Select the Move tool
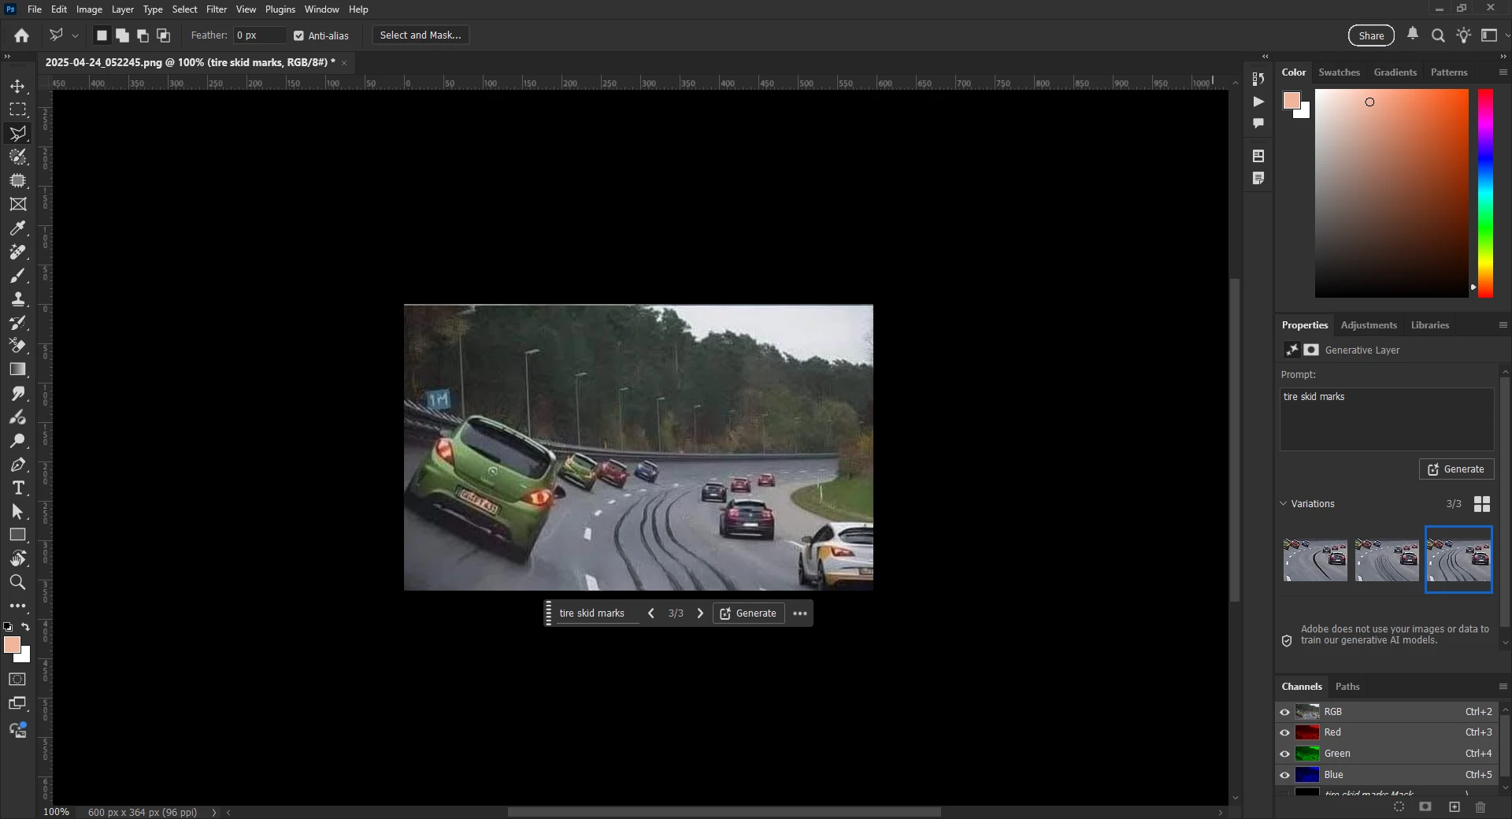1512x819 pixels. (x=17, y=86)
